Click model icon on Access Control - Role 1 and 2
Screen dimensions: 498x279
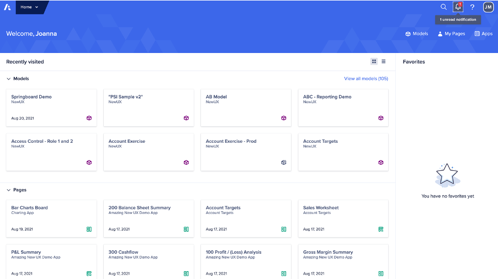(x=89, y=162)
